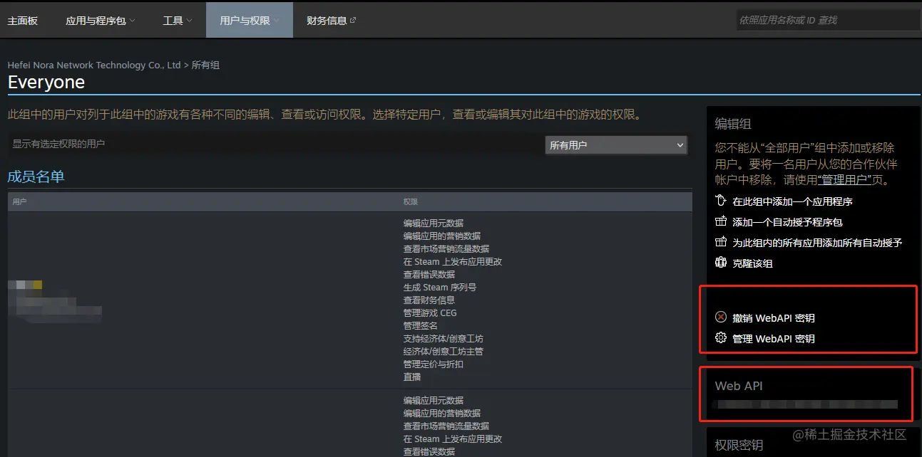
Task: Click the dropdown arrow inside the 所有用户 selector
Action: pyautogui.click(x=677, y=145)
